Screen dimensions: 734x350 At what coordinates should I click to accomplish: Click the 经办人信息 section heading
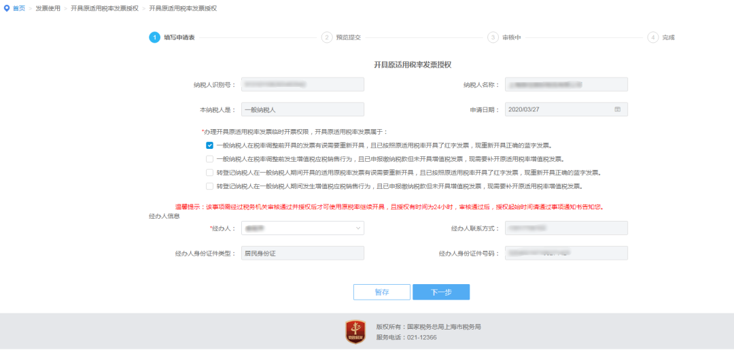point(164,216)
